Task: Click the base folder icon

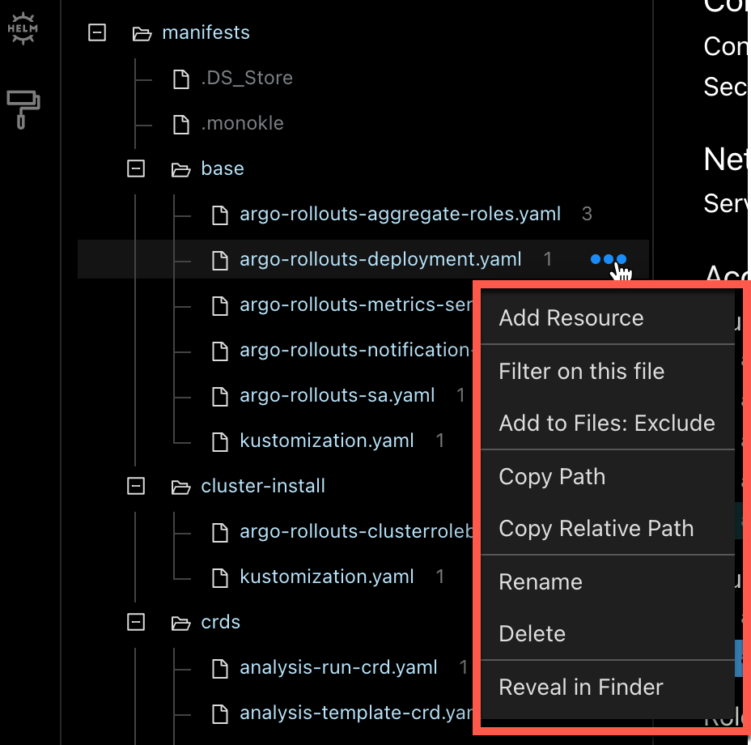Action: click(181, 170)
